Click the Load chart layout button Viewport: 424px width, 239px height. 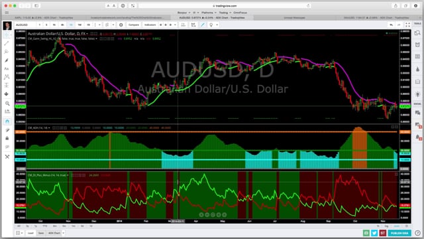pos(30,233)
